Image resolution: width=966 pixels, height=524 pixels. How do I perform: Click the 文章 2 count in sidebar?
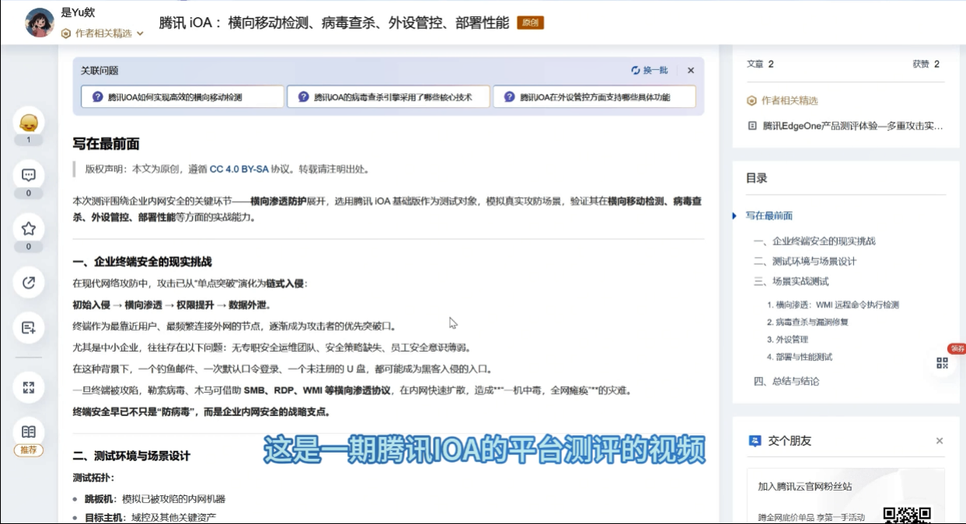tap(760, 64)
